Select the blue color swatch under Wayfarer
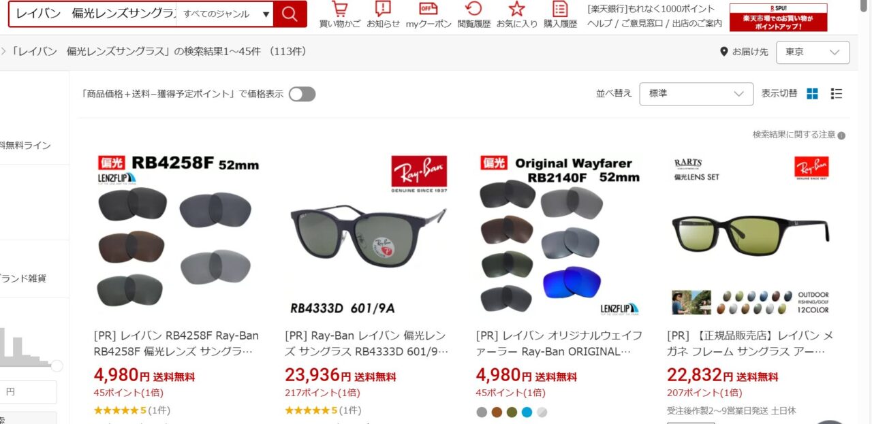Image resolution: width=872 pixels, height=424 pixels. [x=527, y=412]
